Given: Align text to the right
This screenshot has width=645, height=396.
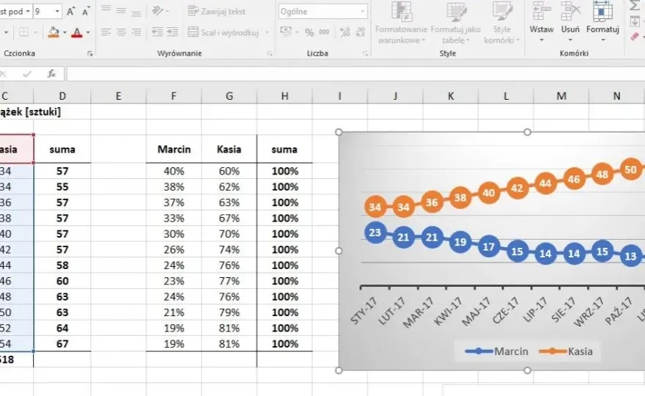Looking at the screenshot, I should 136,32.
